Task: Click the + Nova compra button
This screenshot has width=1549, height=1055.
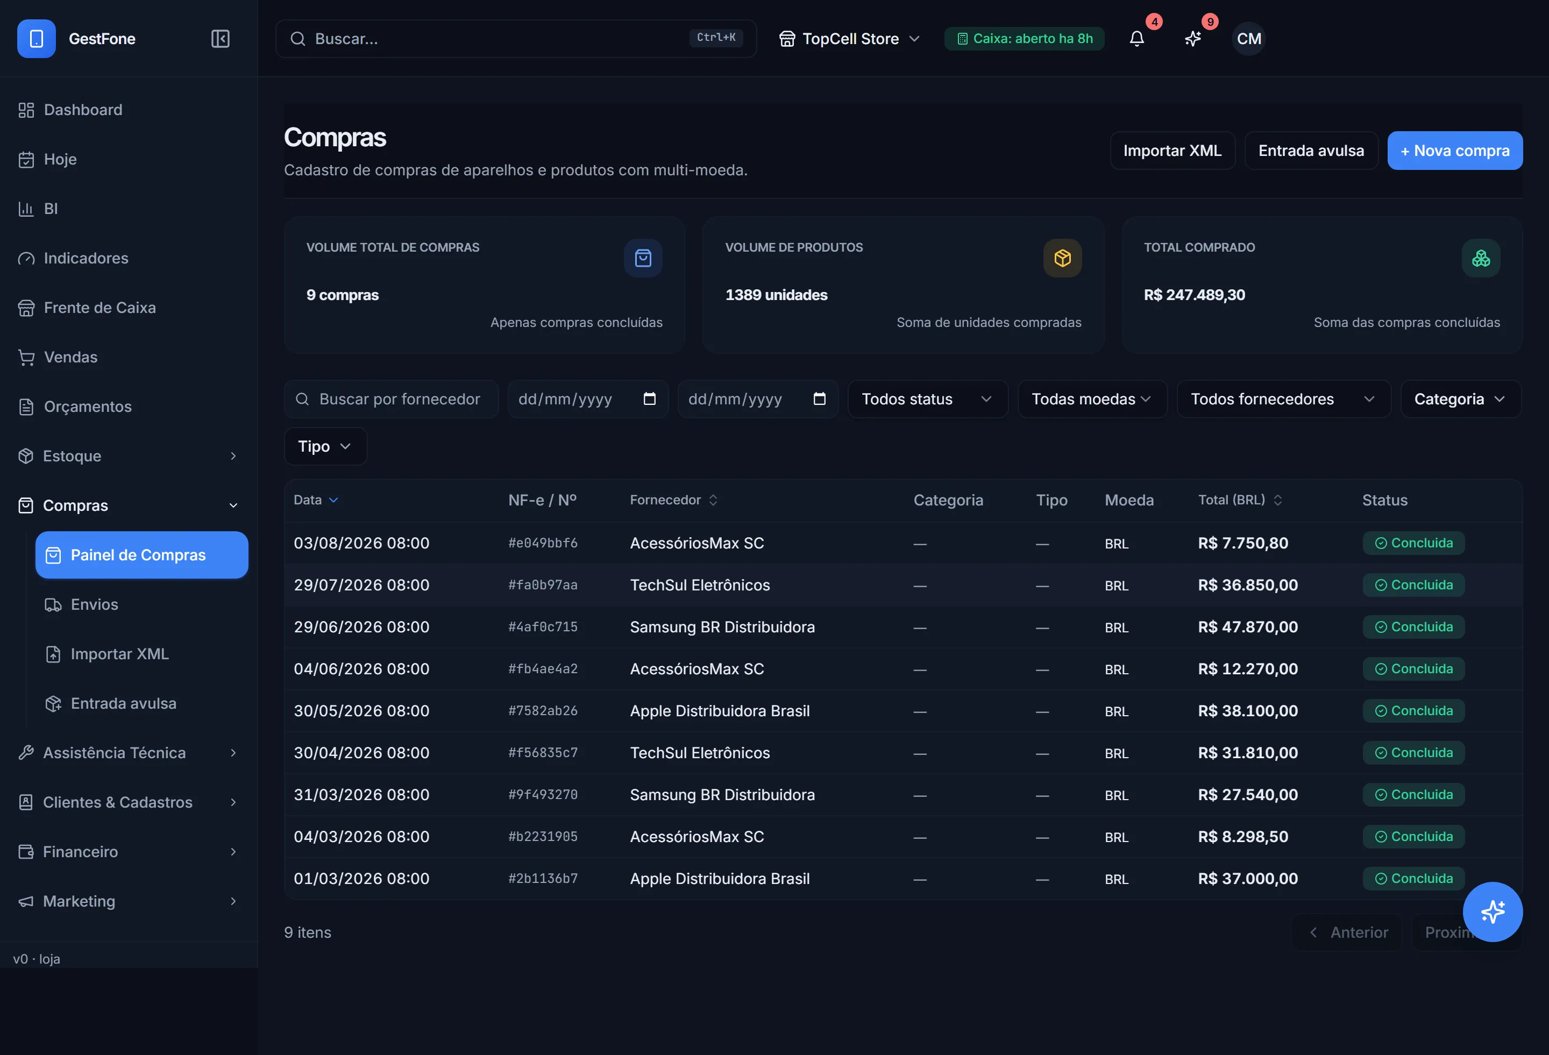Action: click(1455, 151)
